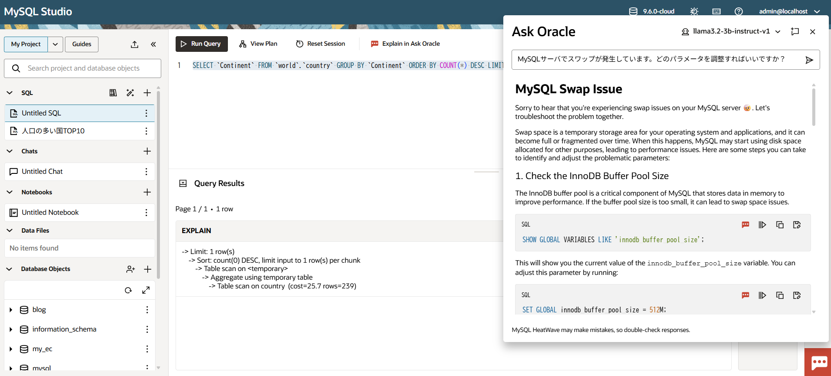This screenshot has height=376, width=831.
Task: Open the floating chat bubble button
Action: pyautogui.click(x=818, y=362)
